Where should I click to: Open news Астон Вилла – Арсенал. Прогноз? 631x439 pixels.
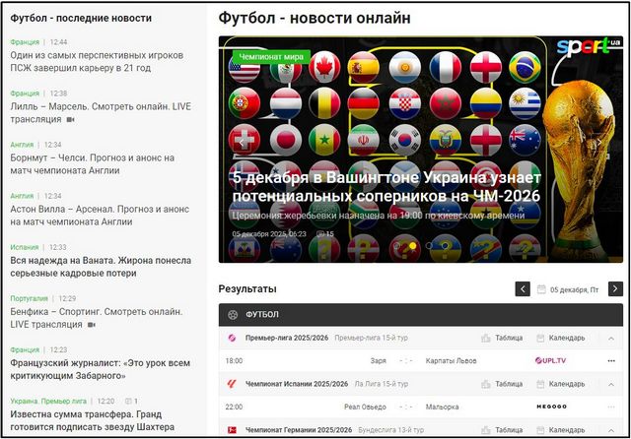pos(100,216)
